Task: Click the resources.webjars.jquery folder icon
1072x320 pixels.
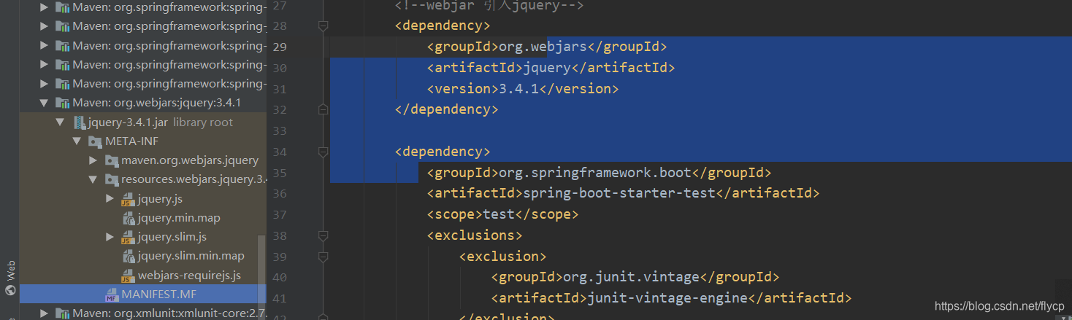Action: click(111, 179)
